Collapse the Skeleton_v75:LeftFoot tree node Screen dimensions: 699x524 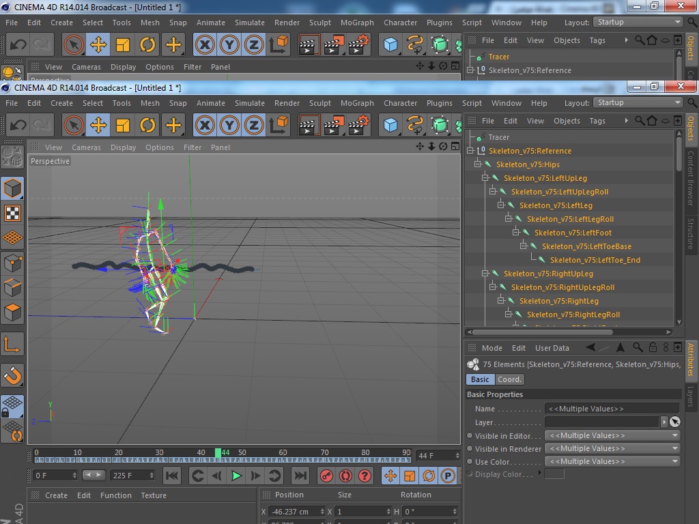pos(516,232)
